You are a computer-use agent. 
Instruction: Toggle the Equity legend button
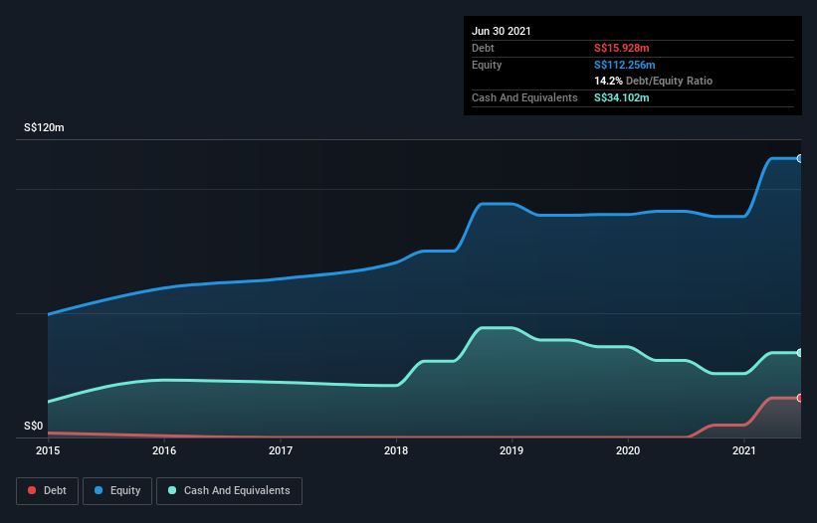[x=117, y=491]
